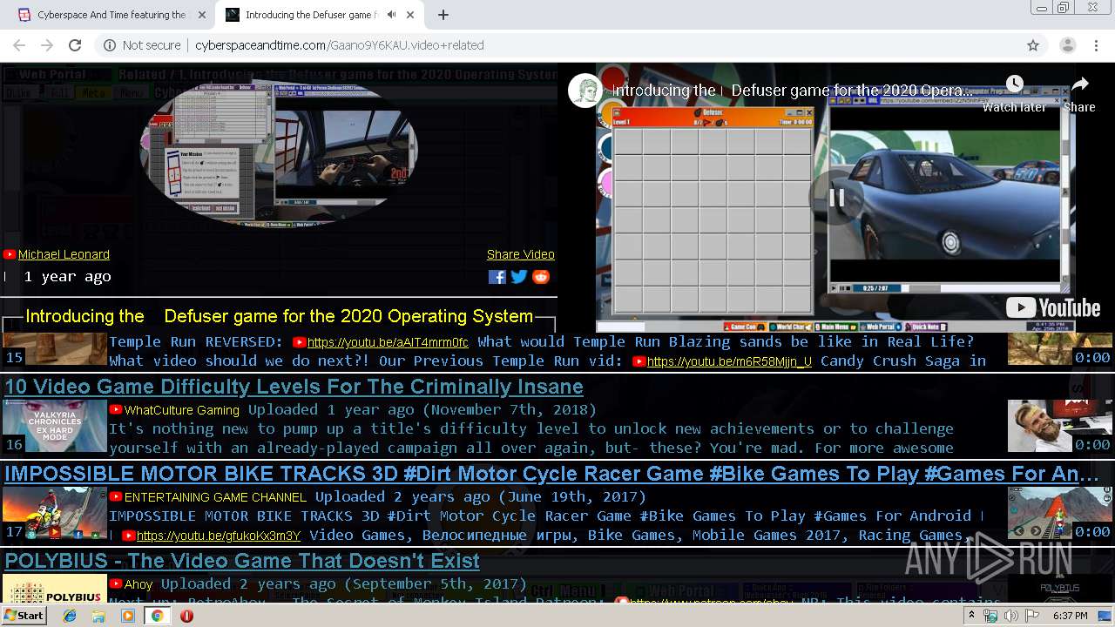The image size is (1115, 627).
Task: Click right preview thumbnail for motor bike video
Action: [x=1060, y=513]
